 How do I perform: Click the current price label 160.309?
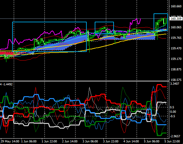[x=176, y=19]
